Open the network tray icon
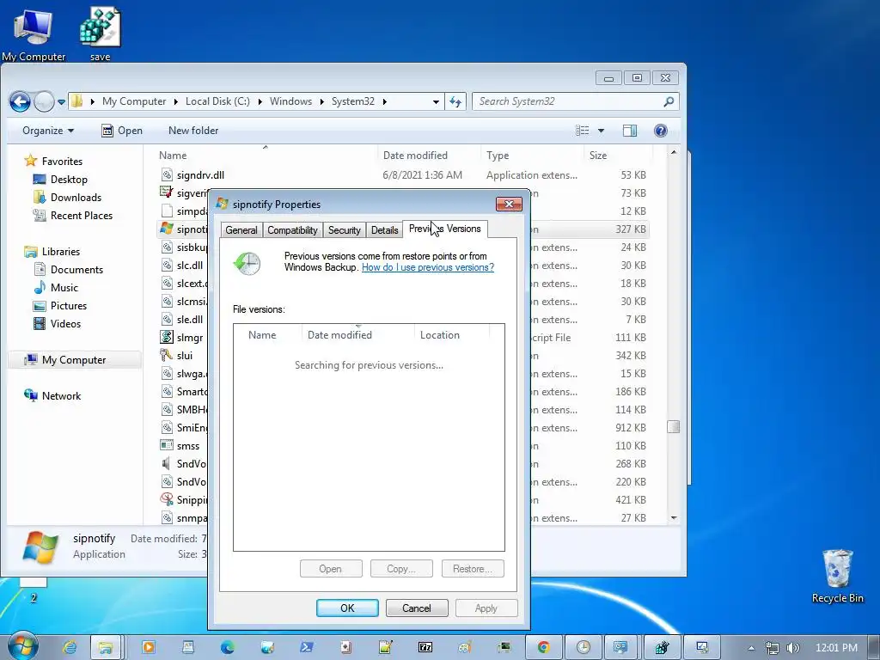Image resolution: width=880 pixels, height=660 pixels. pyautogui.click(x=773, y=648)
